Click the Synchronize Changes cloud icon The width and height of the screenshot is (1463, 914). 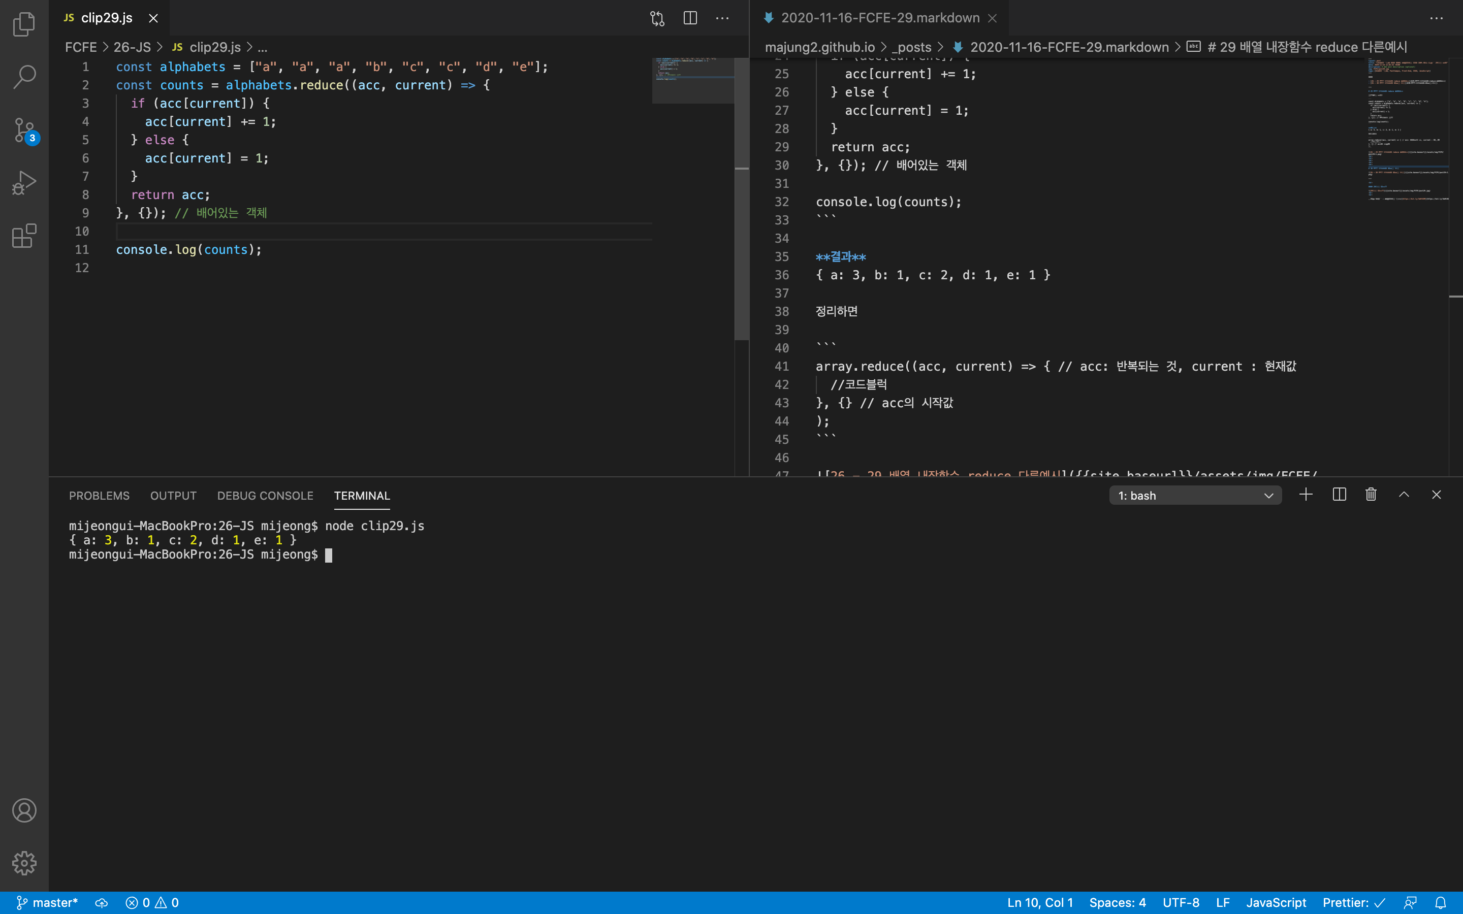(102, 902)
